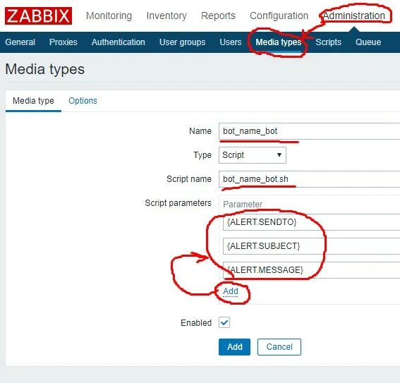Open the Configuration menu
Viewport: 400px width, 383px height.
[279, 16]
